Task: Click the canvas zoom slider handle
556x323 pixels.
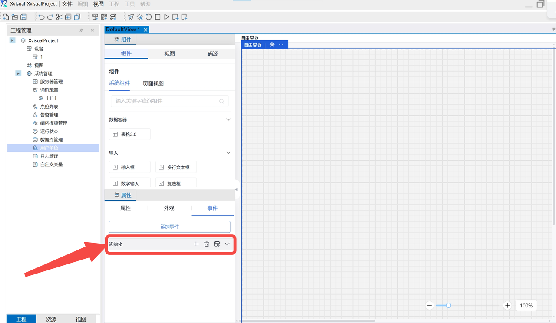Action: coord(449,306)
